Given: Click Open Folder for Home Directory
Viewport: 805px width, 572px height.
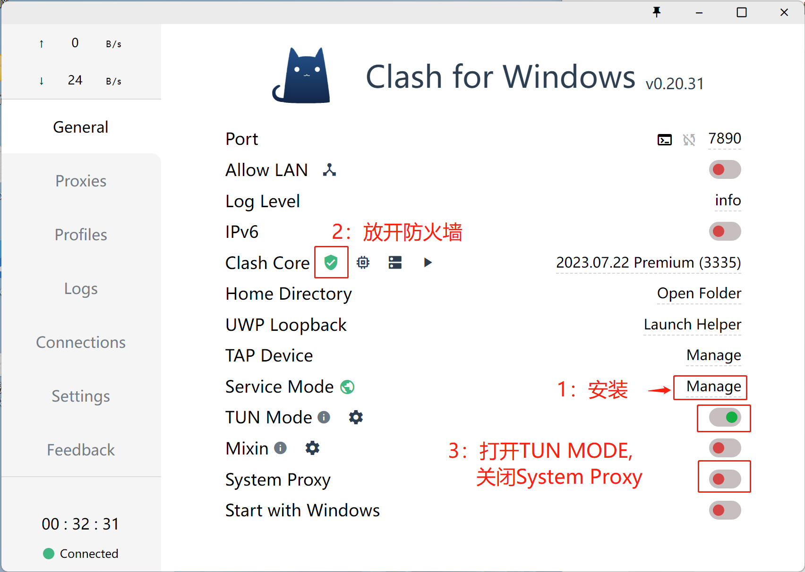Looking at the screenshot, I should pos(699,294).
